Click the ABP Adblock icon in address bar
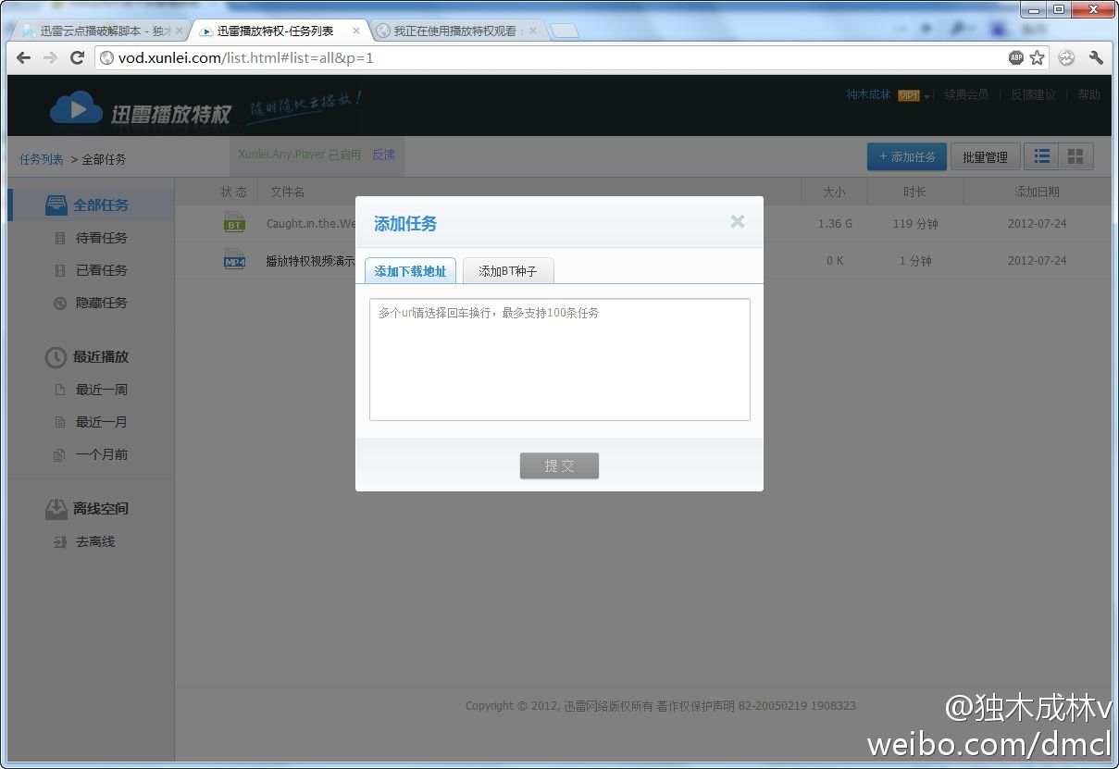The height and width of the screenshot is (769, 1119). coord(1016,57)
